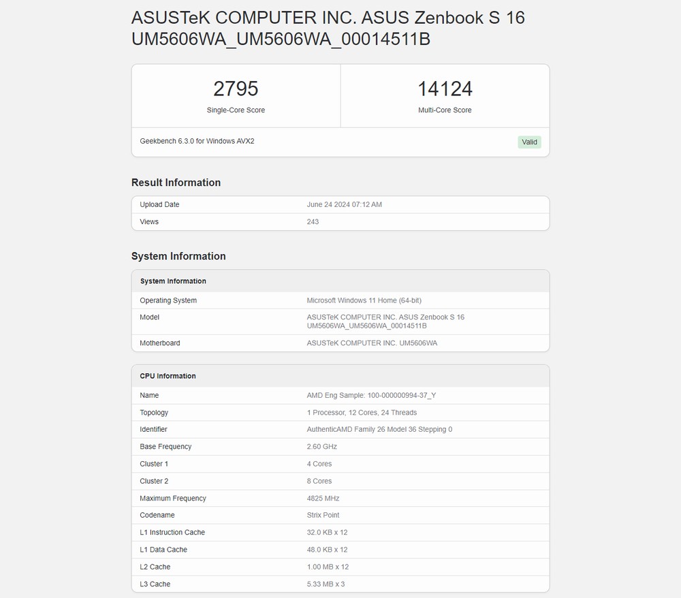
Task: Select the Operating System label
Action: [x=168, y=300]
